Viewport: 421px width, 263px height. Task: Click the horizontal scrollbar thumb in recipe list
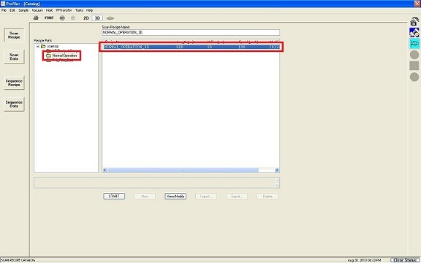183,170
